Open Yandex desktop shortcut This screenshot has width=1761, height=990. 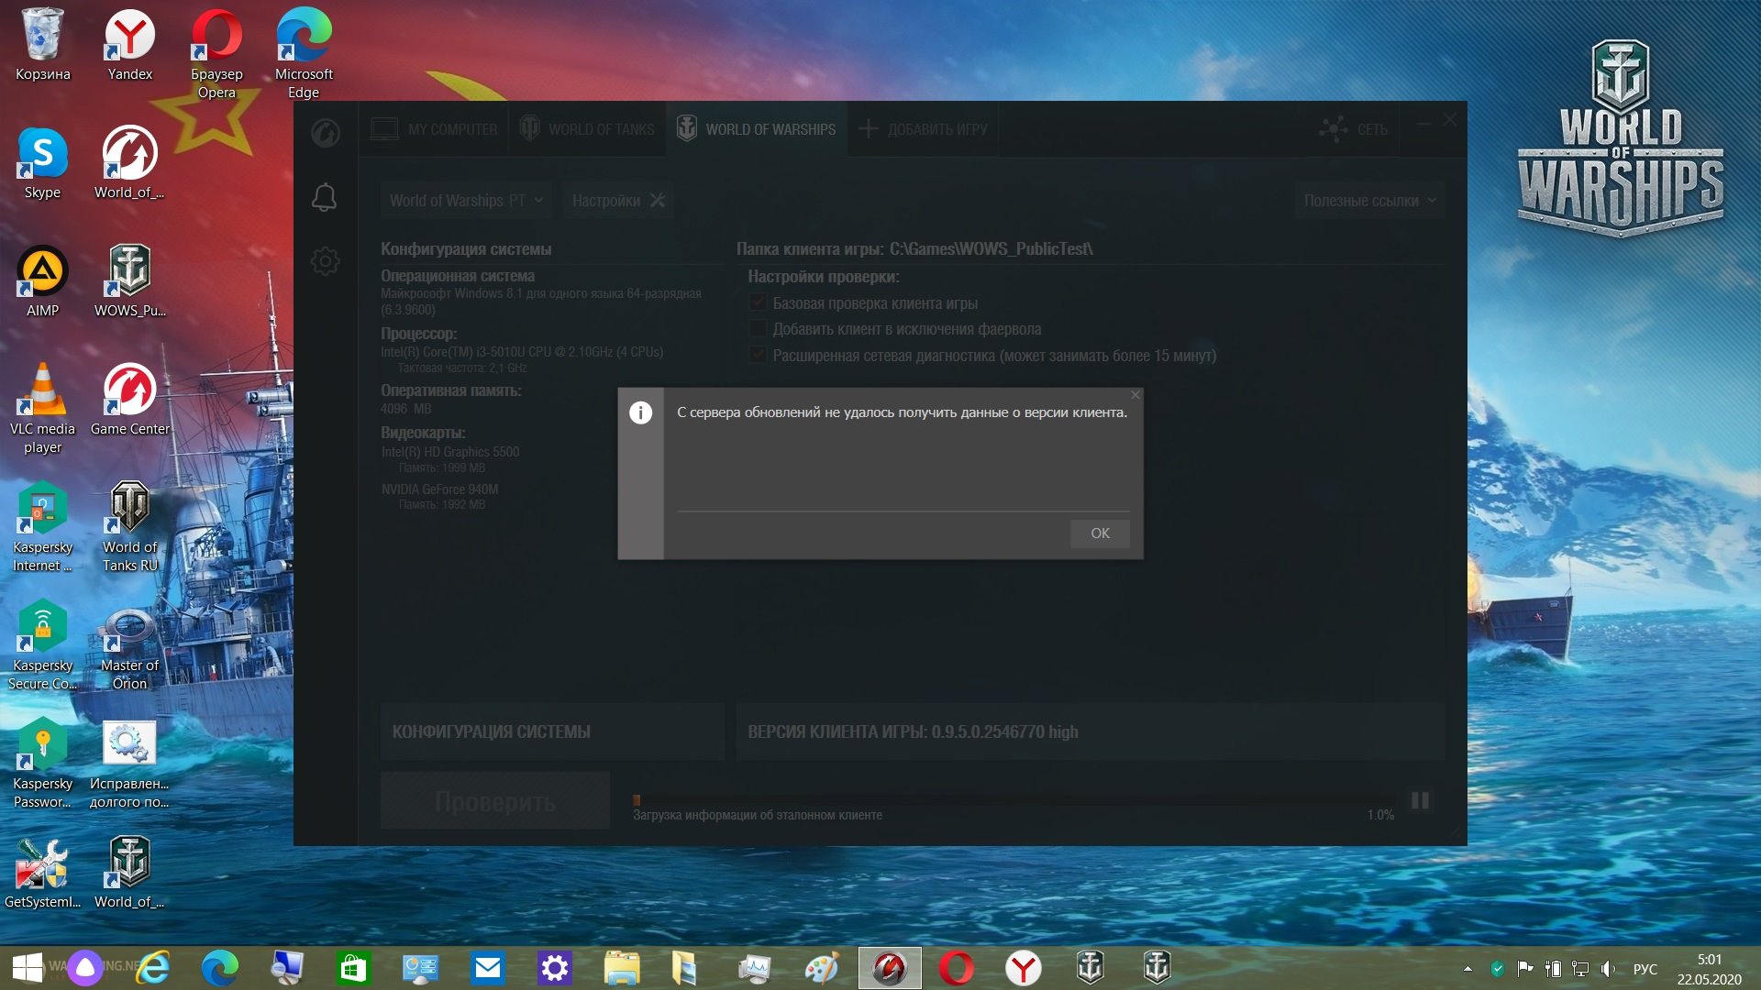click(129, 45)
